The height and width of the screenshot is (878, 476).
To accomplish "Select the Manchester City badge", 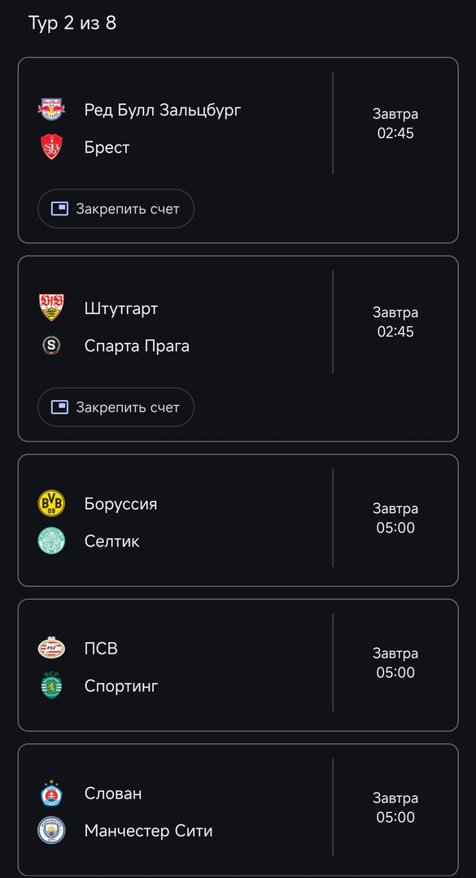I will (x=52, y=831).
